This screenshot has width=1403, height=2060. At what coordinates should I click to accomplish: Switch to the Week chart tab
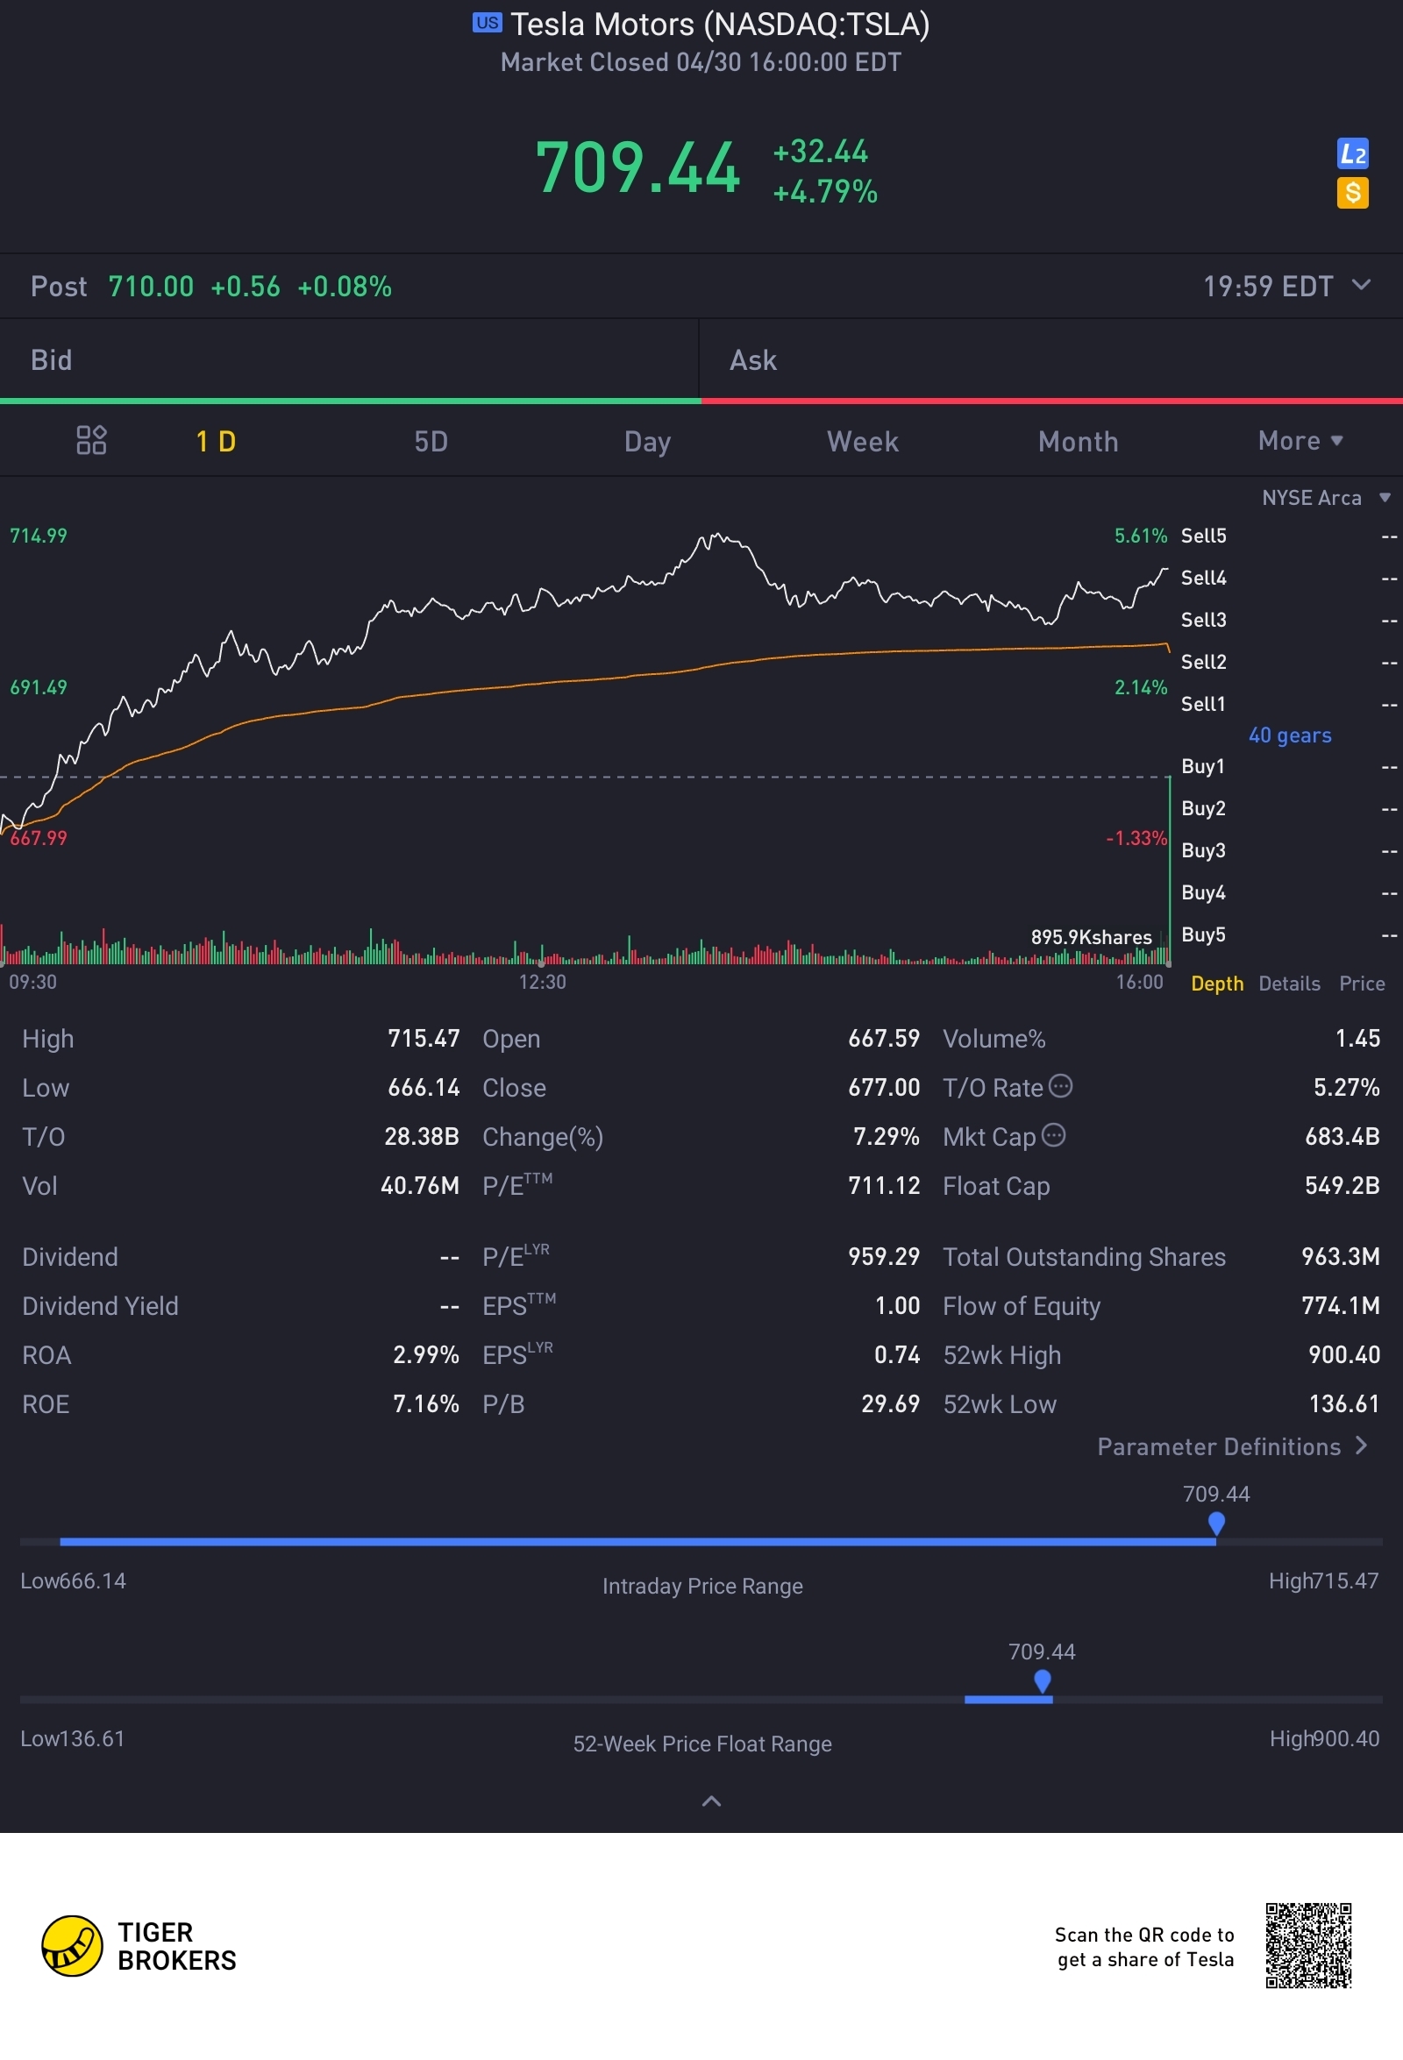pos(863,442)
